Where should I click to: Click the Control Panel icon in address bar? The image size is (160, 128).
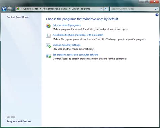point(18,9)
